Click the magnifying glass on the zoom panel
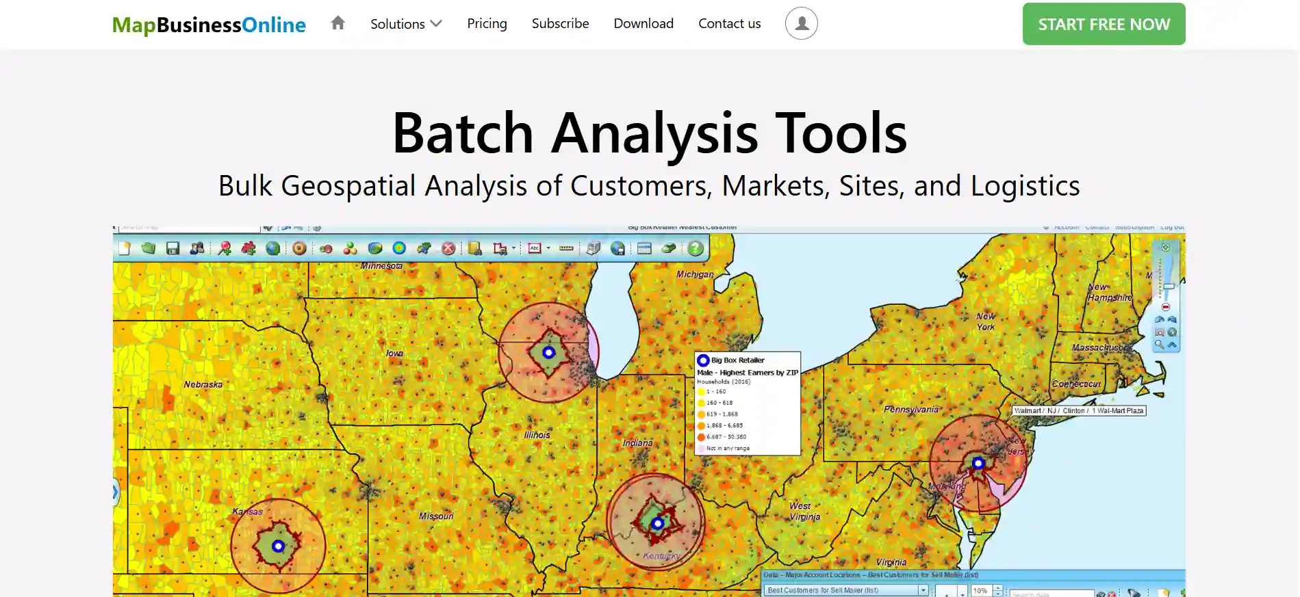Viewport: 1300px width, 597px height. (x=1160, y=344)
